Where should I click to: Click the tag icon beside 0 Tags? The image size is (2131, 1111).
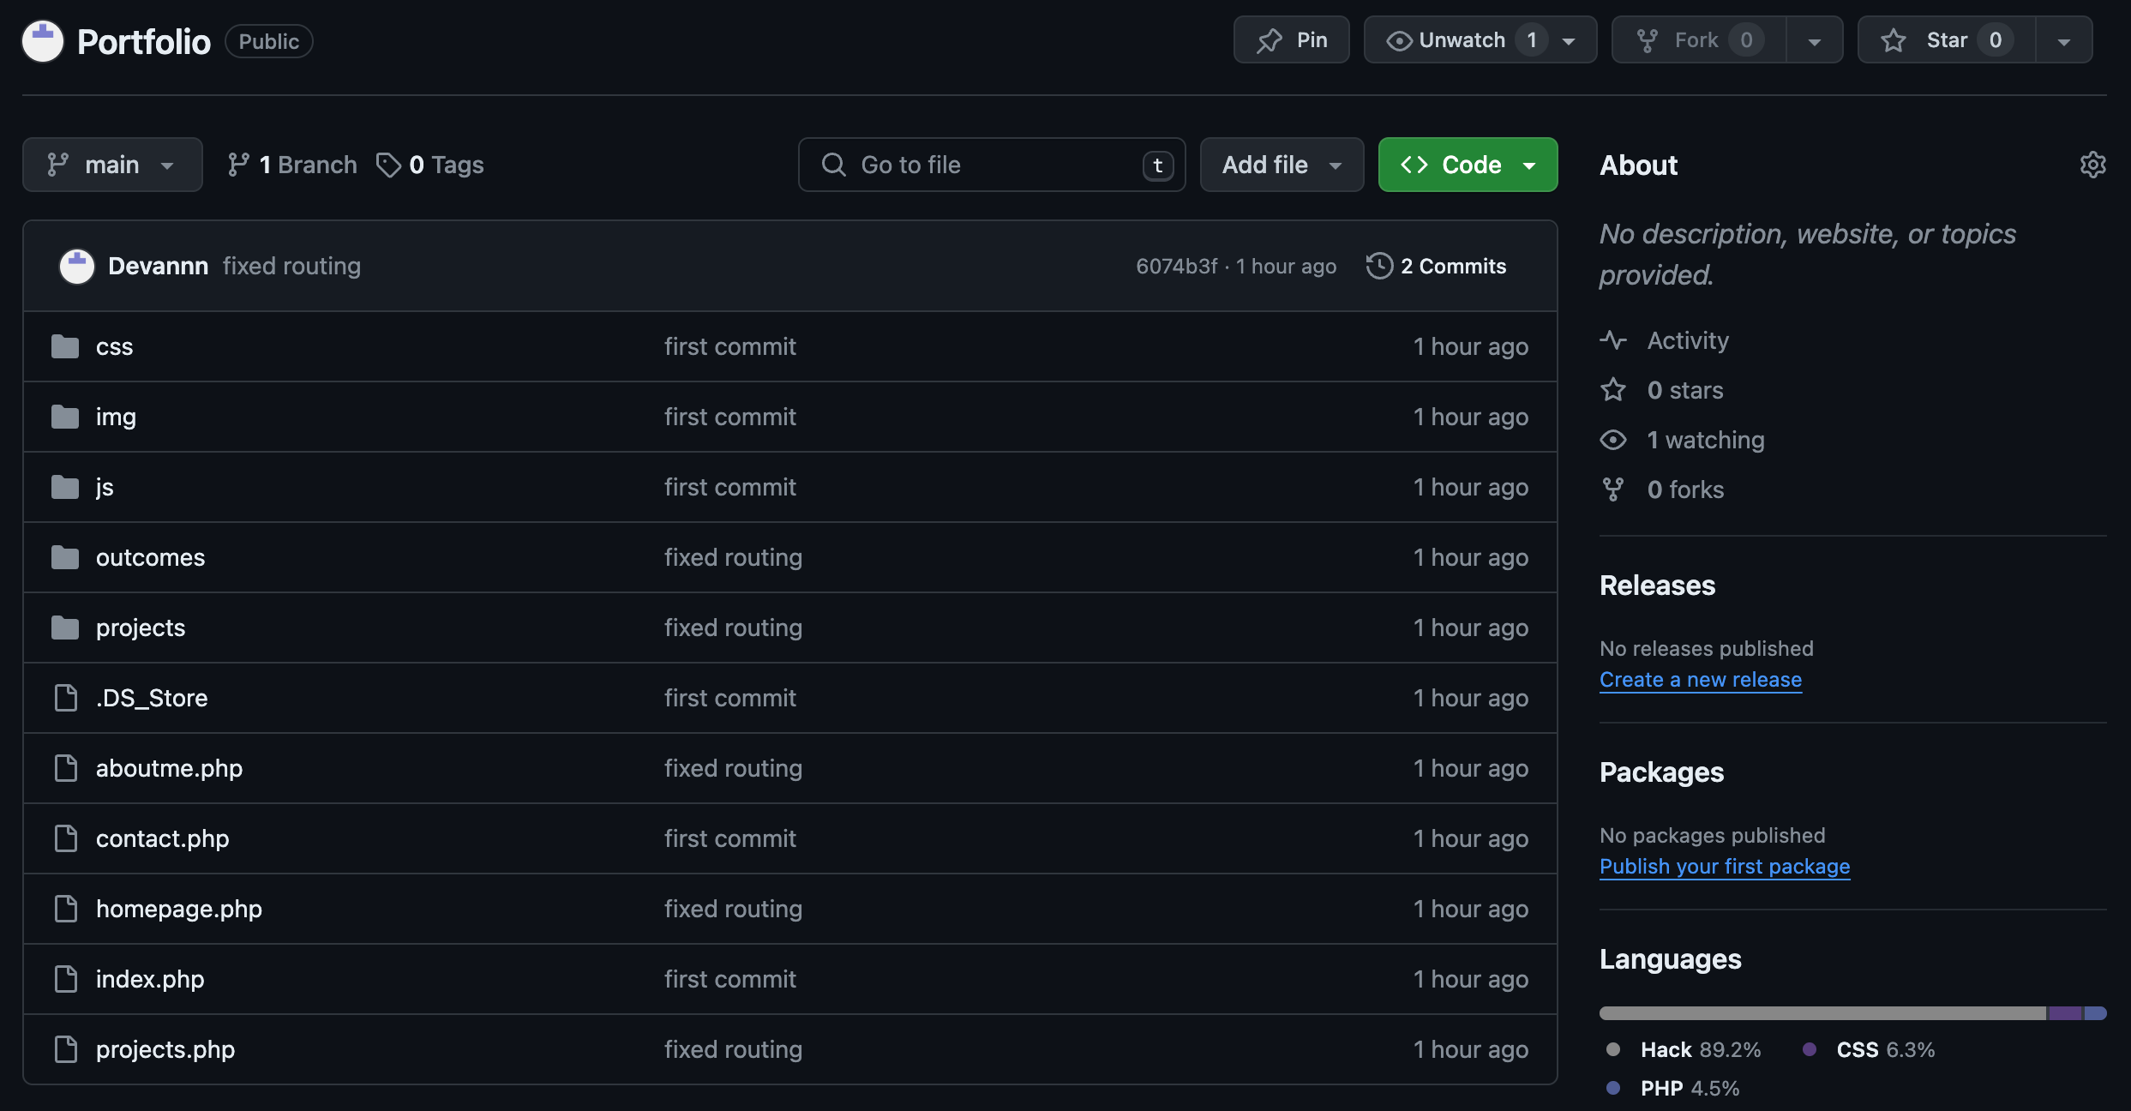[388, 165]
